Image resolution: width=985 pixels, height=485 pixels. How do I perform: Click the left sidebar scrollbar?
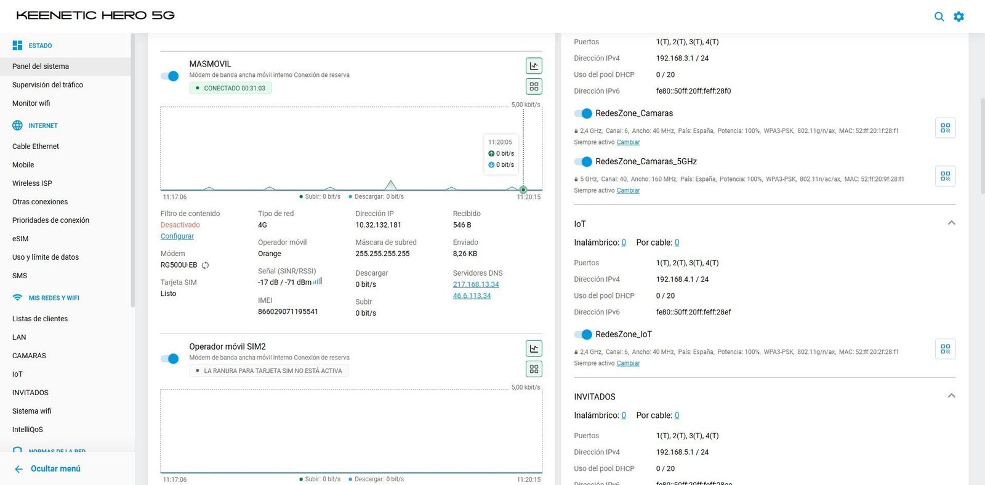coord(132,170)
